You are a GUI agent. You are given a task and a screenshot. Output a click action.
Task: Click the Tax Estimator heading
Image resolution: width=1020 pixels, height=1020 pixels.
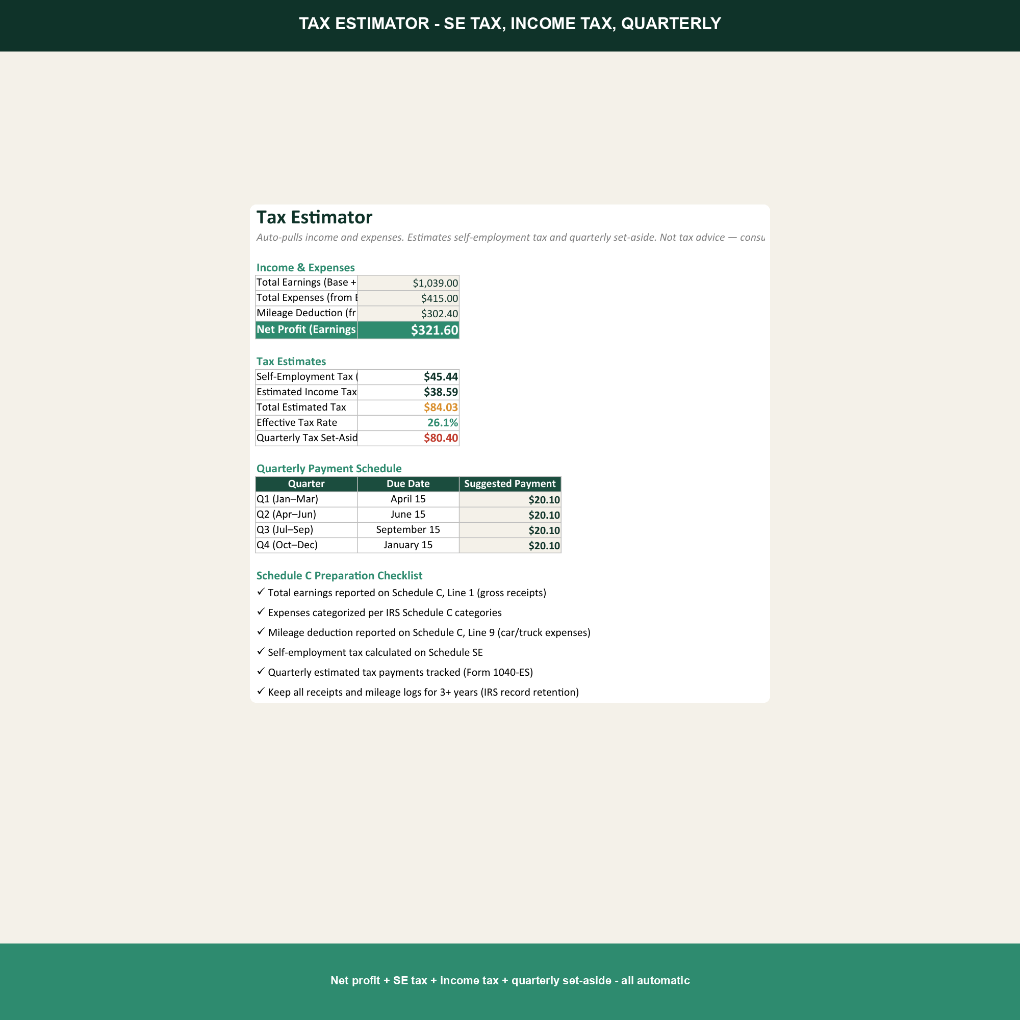tap(314, 218)
